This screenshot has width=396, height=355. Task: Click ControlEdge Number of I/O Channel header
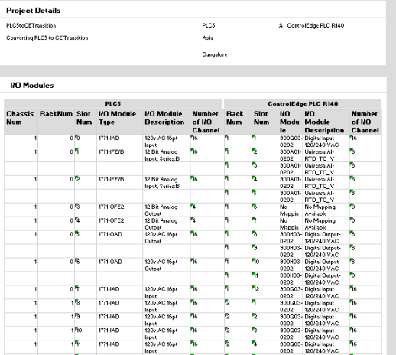click(365, 122)
